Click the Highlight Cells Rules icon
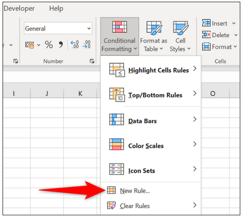 coord(117,70)
